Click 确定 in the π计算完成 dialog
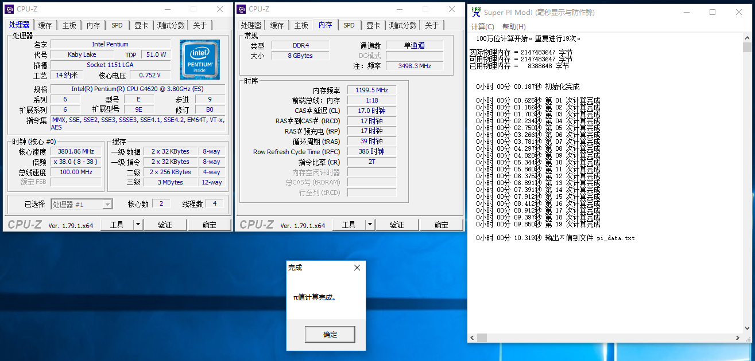The width and height of the screenshot is (755, 361). tap(330, 334)
